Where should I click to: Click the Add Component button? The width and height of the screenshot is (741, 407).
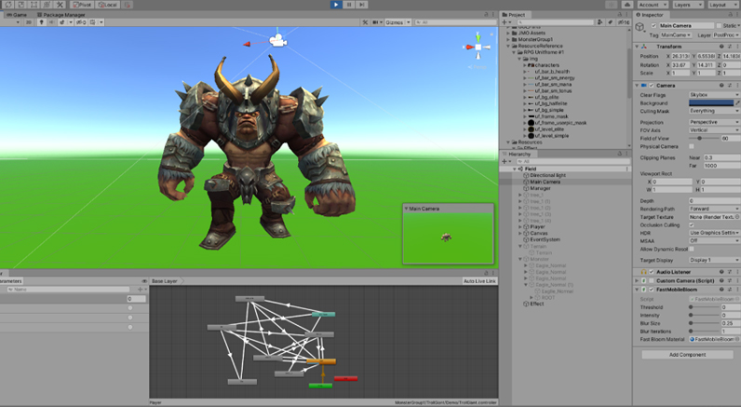[x=688, y=354]
